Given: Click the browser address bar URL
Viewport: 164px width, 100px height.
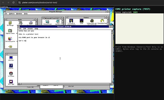Looking at the screenshot, I should [40, 2].
